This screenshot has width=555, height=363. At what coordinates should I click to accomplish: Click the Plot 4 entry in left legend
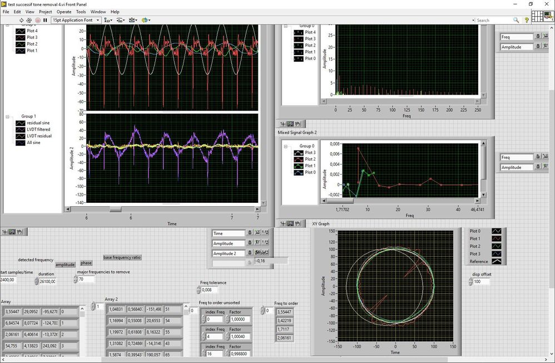27,31
